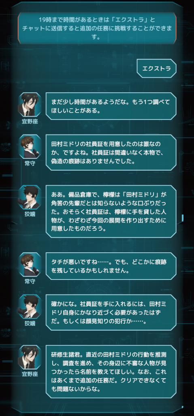
Task: Click the last 宜野座 avatar icon
Action: [x=30, y=357]
